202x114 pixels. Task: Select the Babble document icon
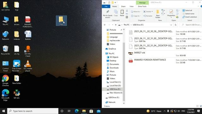[x=28, y=35]
